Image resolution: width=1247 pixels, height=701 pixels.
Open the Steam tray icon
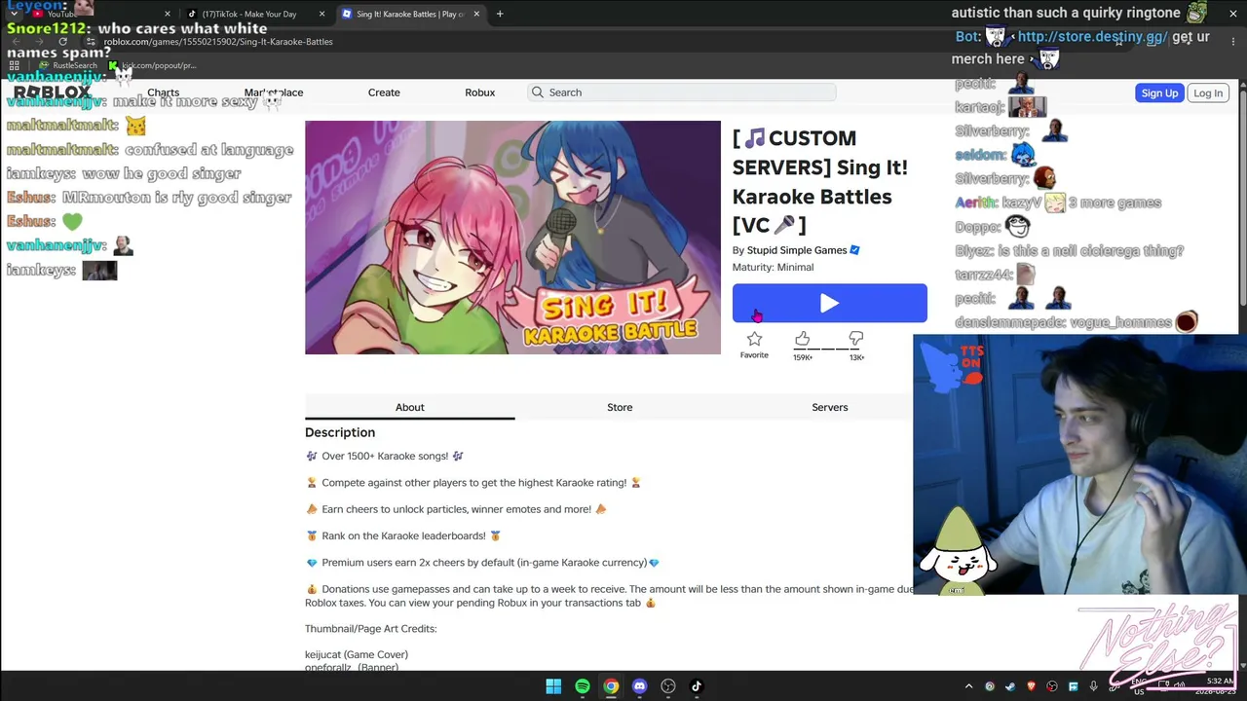pos(1010,686)
